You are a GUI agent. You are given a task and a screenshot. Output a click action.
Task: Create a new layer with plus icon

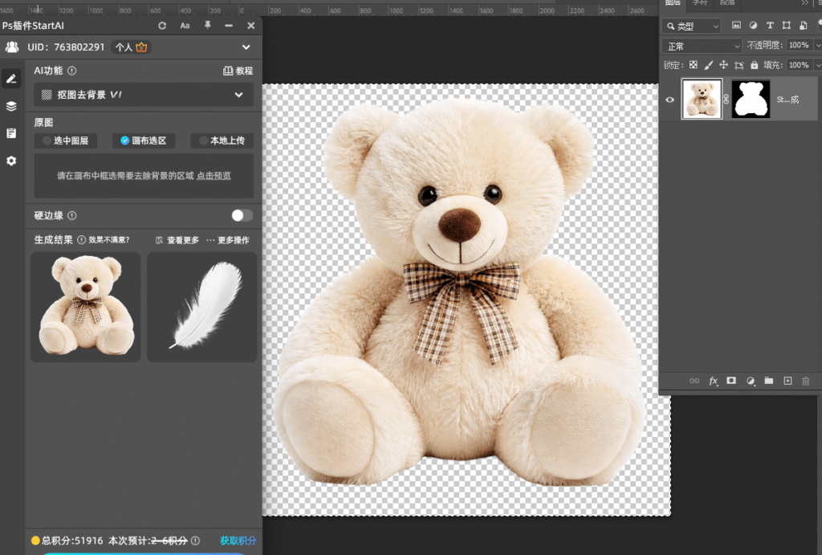[x=787, y=381]
